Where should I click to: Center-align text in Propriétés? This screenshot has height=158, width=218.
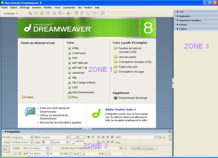[103, 137]
